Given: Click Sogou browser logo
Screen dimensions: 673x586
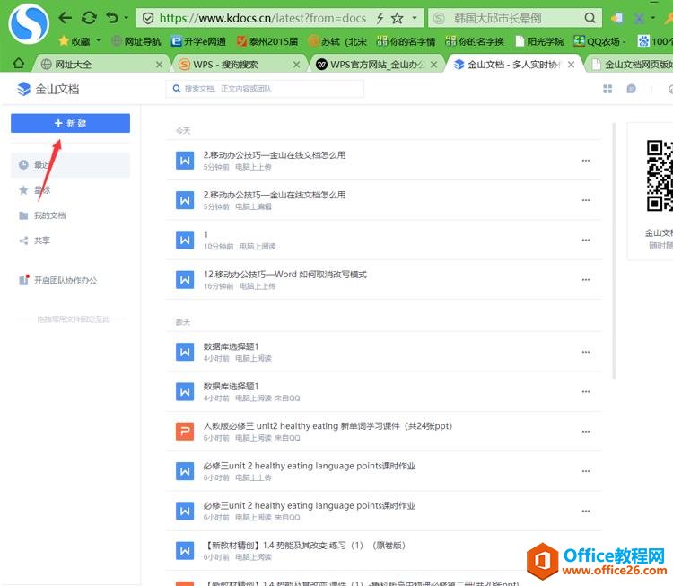Looking at the screenshot, I should (x=29, y=24).
